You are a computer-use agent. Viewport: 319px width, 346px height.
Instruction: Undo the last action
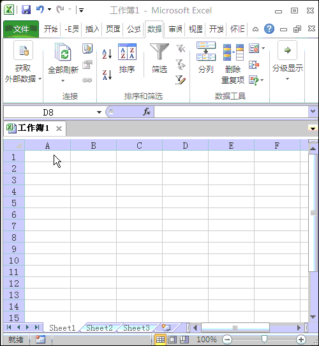(x=40, y=10)
